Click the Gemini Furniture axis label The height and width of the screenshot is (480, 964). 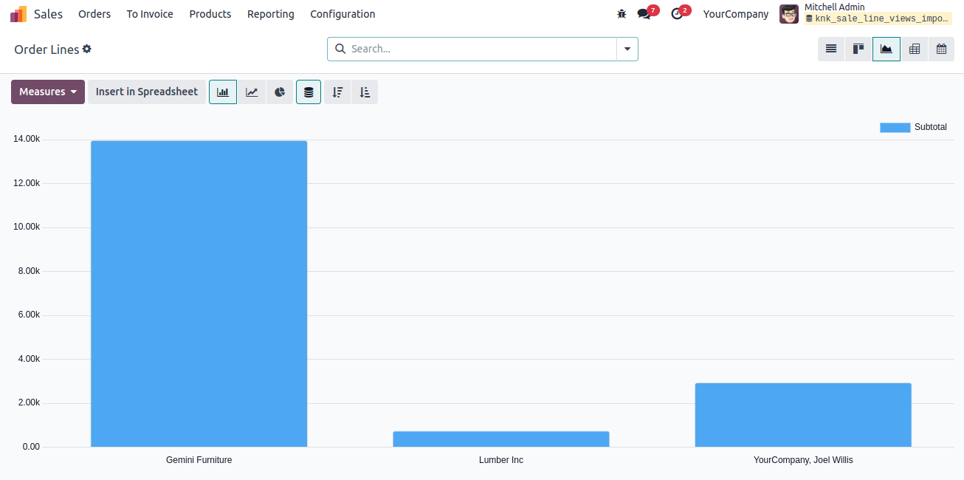199,460
